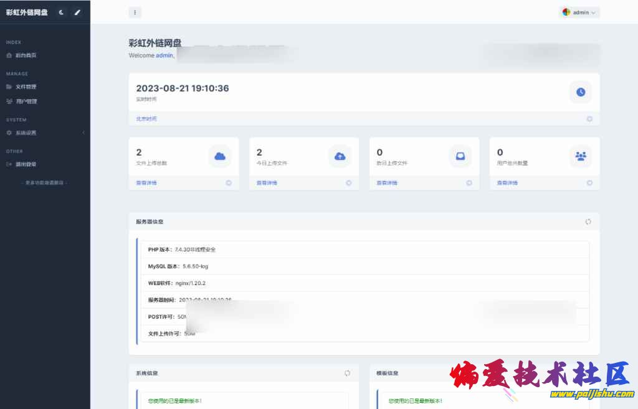Refresh the 系统信息 panel
This screenshot has width=638, height=409.
pos(347,373)
